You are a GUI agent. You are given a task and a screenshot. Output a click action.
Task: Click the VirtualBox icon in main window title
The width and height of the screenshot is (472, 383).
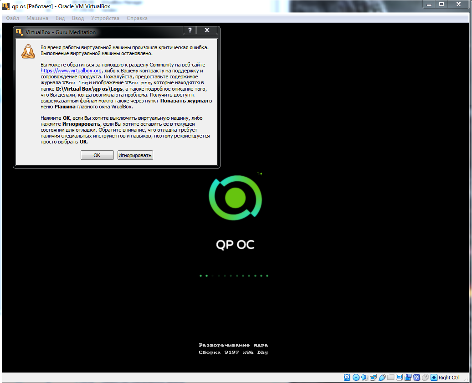pyautogui.click(x=6, y=6)
